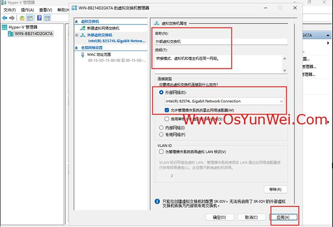Click the virtual switch properties header icon
This screenshot has height=227, width=333.
(157, 23)
